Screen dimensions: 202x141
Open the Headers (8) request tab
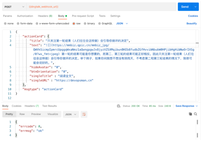tap(45, 16)
